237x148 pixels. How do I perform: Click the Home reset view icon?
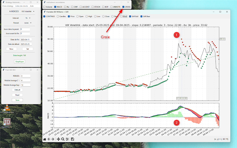[x=45, y=139]
